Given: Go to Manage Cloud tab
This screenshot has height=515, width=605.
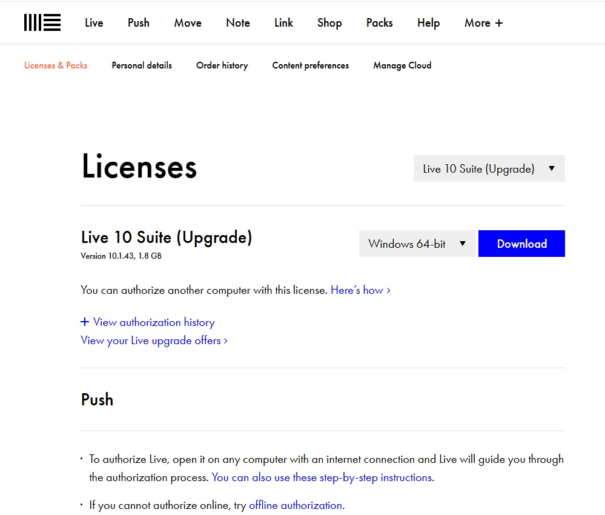Looking at the screenshot, I should pos(402,65).
